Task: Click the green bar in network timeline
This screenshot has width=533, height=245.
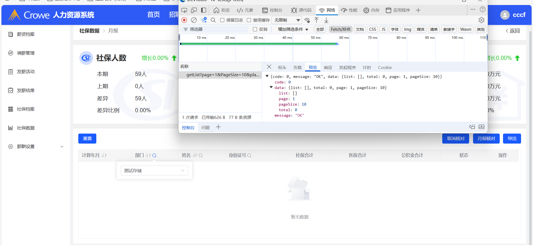Action: (x=259, y=44)
